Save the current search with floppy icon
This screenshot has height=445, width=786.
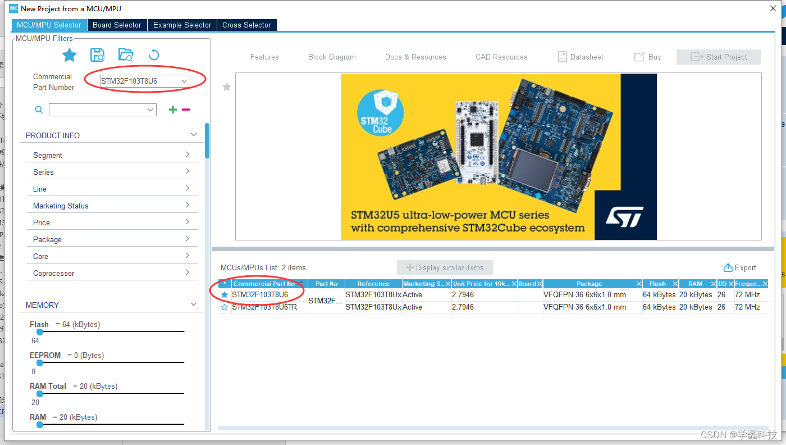[x=98, y=55]
